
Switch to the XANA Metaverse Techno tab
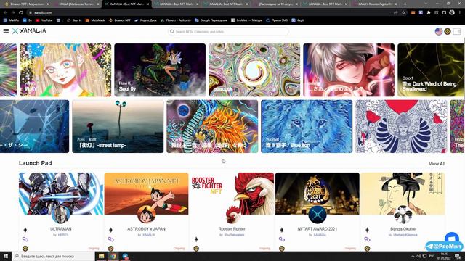point(76,4)
